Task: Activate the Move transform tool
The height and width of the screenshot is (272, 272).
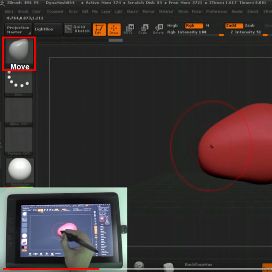Action: (128, 30)
